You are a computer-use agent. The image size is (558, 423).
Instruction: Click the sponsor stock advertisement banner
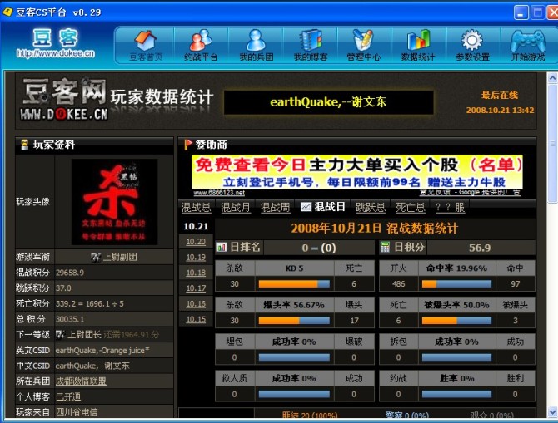(x=358, y=172)
